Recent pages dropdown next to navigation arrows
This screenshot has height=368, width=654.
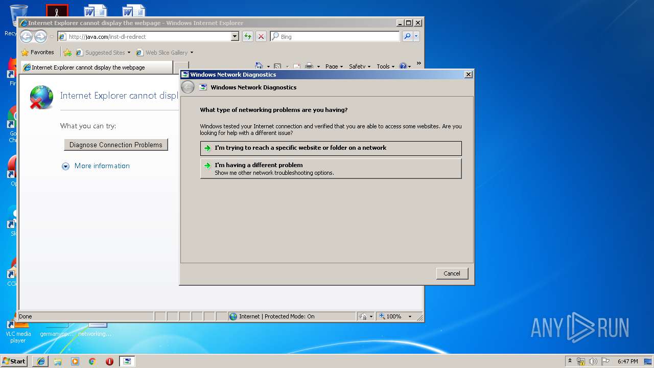tap(52, 37)
